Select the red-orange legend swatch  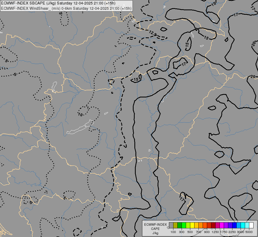(205, 225)
